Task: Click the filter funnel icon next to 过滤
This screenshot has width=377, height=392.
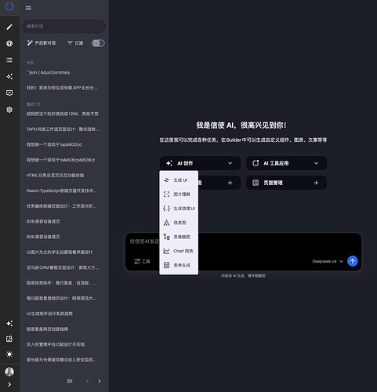Action: pyautogui.click(x=70, y=43)
